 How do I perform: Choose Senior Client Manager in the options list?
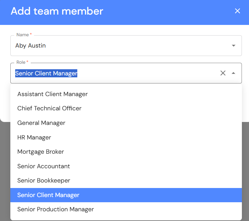tap(48, 195)
